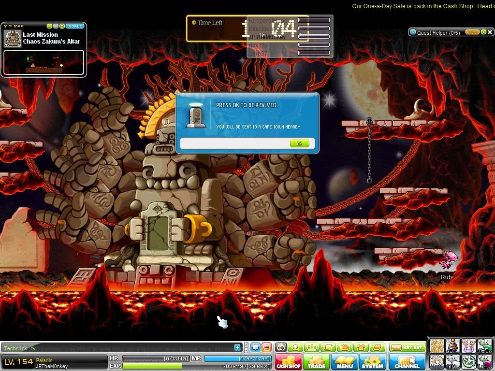Click 'YOU WILL BE SENT TO A SAFE TOWN NEARBY.'
Viewport: 495px width, 371px height.
click(259, 127)
